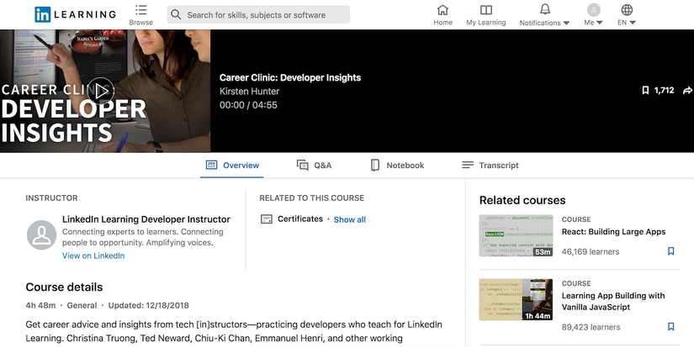Click the globe language icon

pyautogui.click(x=627, y=10)
